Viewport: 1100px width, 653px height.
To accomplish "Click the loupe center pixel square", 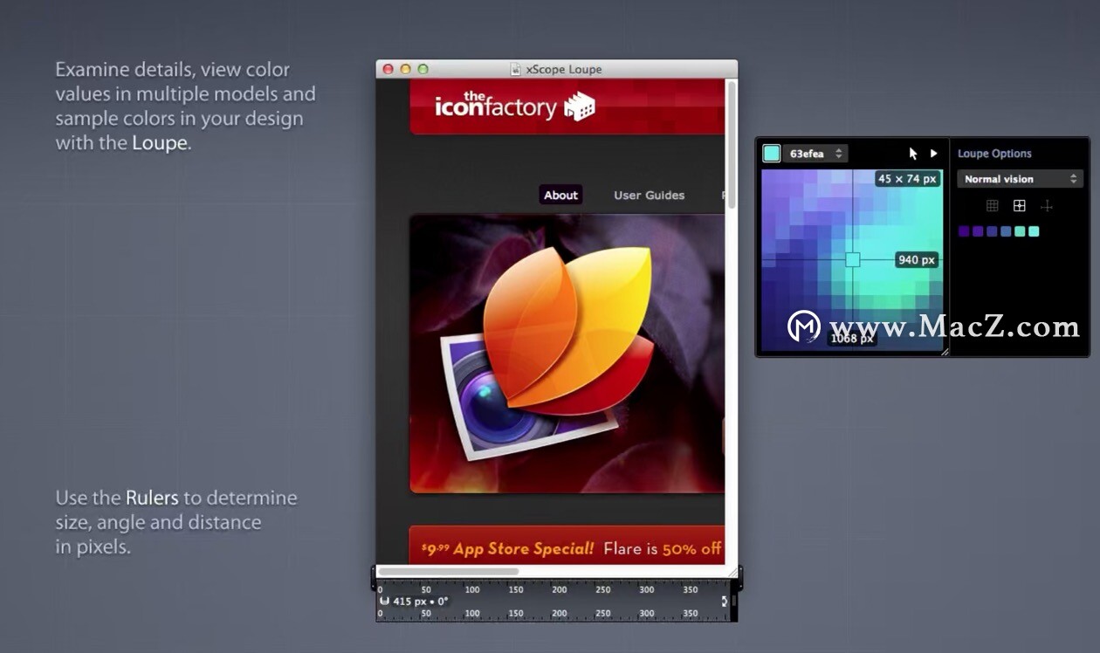I will [853, 259].
